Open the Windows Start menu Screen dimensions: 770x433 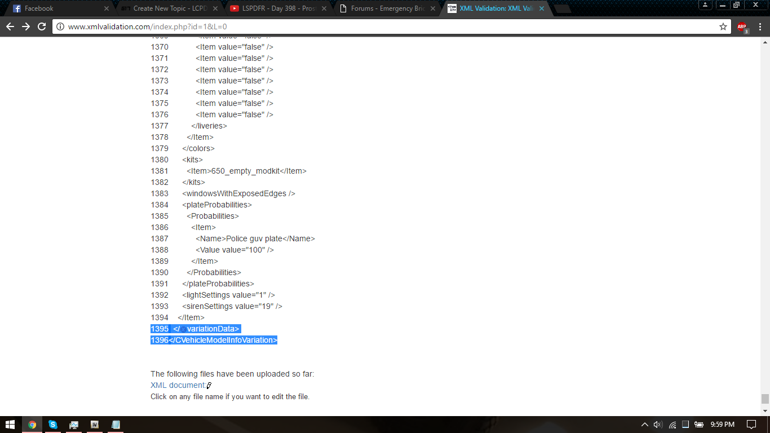[10, 424]
